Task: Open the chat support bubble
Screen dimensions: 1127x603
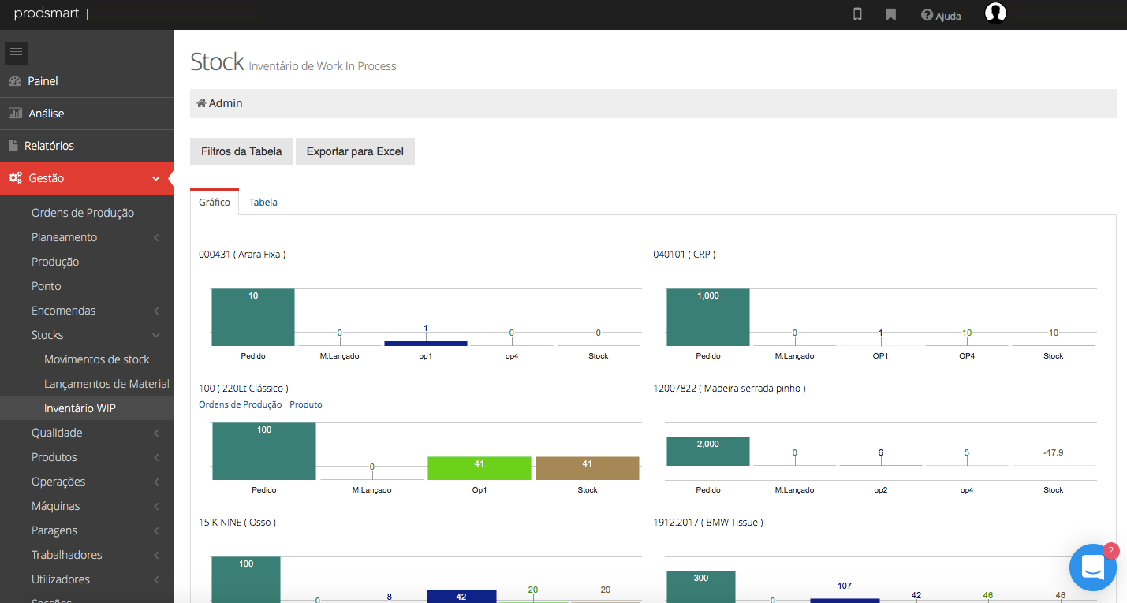Action: (1092, 567)
